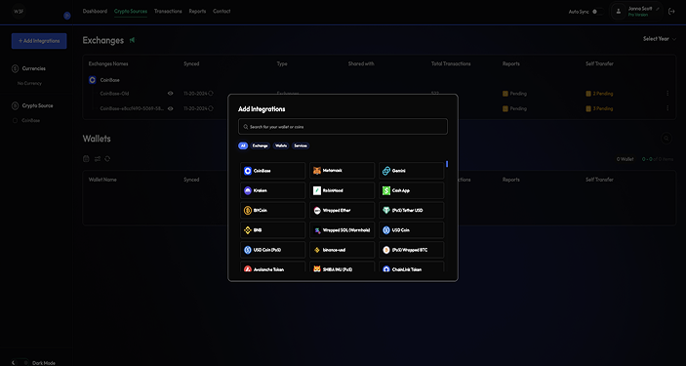Click the W3F logo
Image resolution: width=686 pixels, height=366 pixels.
click(19, 12)
